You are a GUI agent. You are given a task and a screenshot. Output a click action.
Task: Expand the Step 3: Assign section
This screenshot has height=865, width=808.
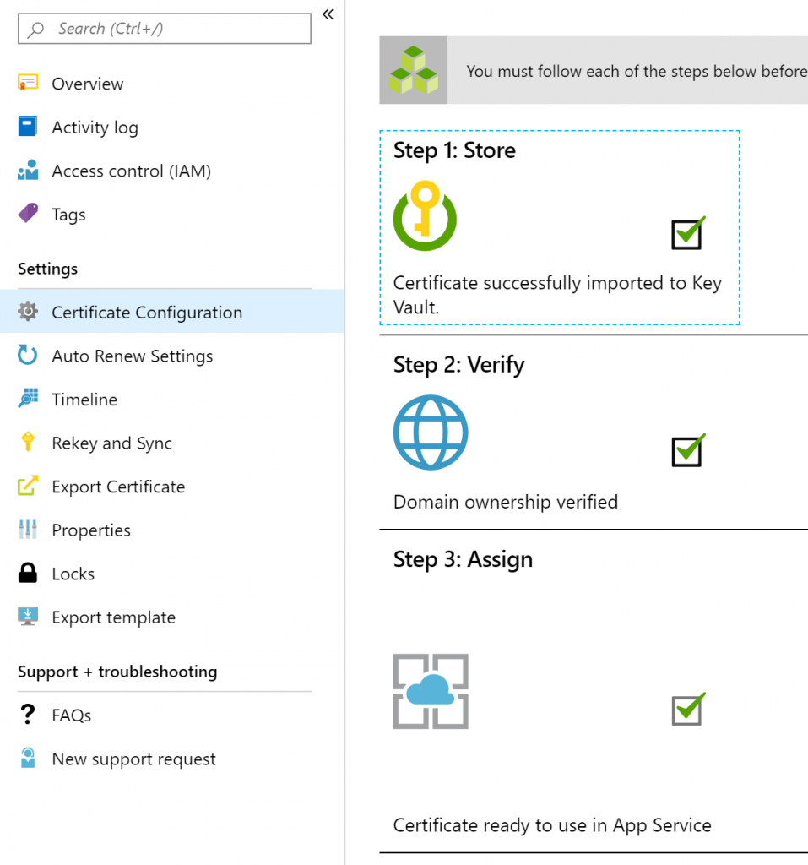463,559
